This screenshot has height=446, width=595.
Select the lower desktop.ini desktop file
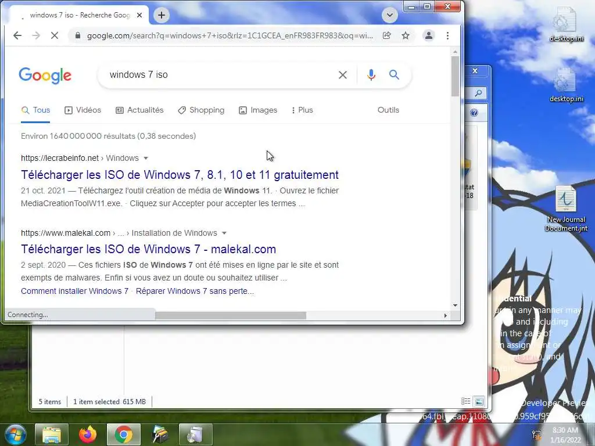566,85
